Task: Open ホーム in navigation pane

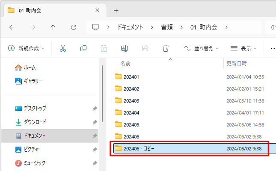Action: [25, 68]
